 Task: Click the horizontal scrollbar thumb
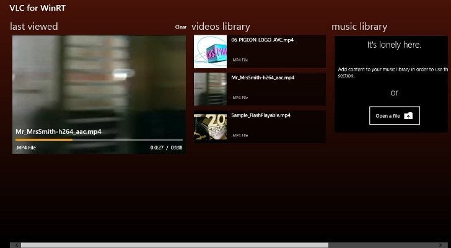coord(175,245)
